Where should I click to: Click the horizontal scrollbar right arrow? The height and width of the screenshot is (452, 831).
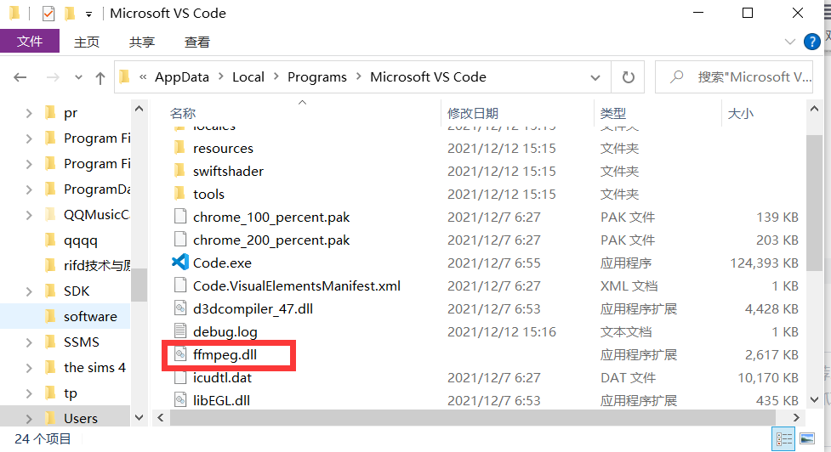795,418
